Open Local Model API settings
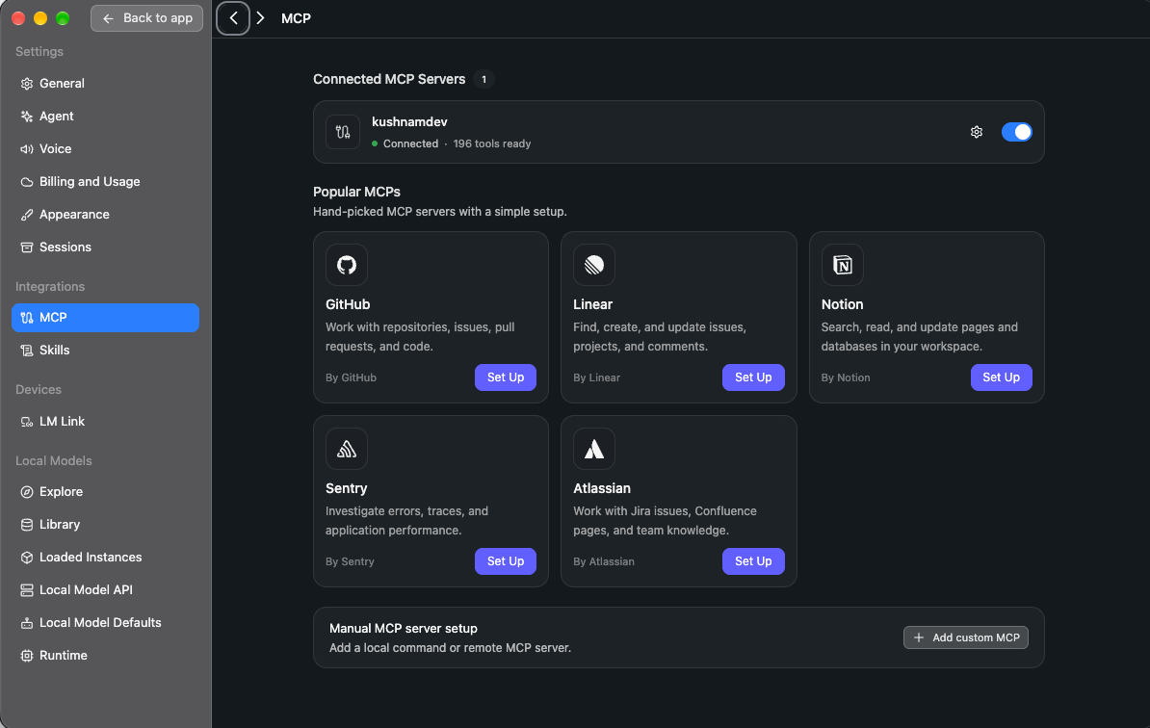This screenshot has width=1150, height=728. (106, 590)
